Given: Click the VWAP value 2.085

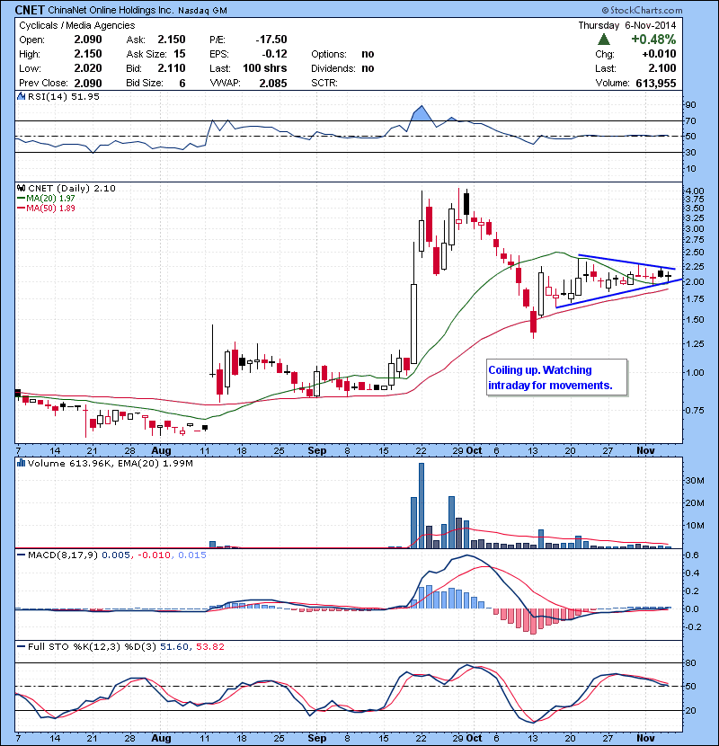Looking at the screenshot, I should pos(273,84).
